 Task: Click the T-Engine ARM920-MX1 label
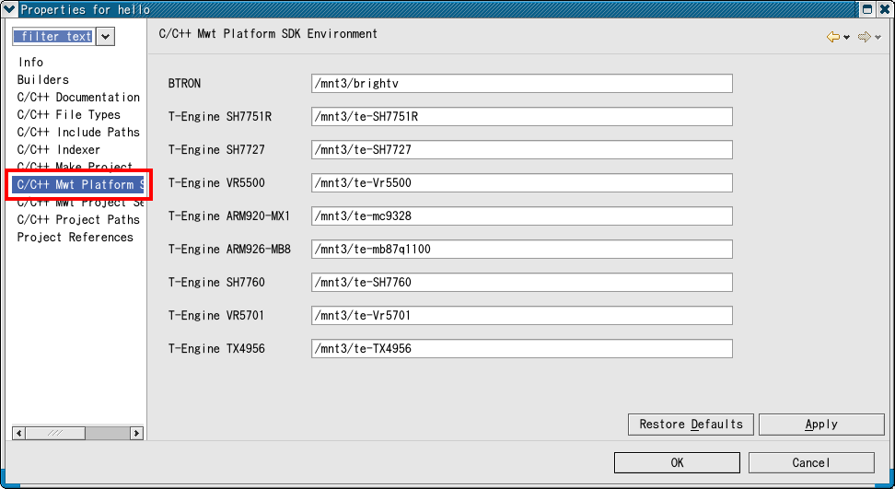(x=229, y=215)
